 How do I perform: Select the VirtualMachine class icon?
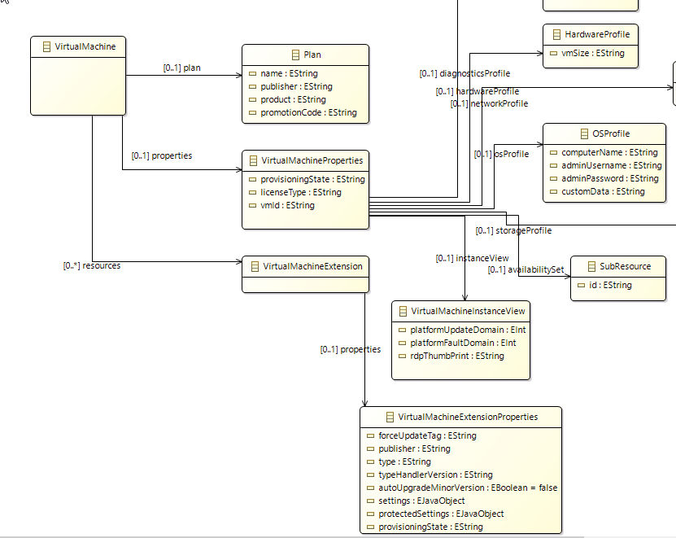point(46,46)
